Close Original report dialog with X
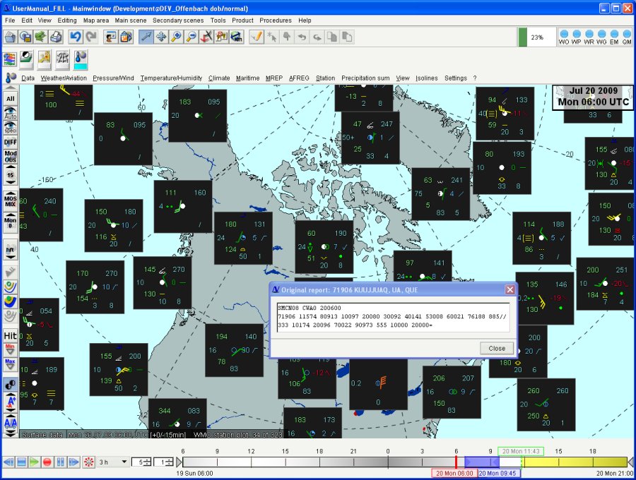 pos(510,289)
